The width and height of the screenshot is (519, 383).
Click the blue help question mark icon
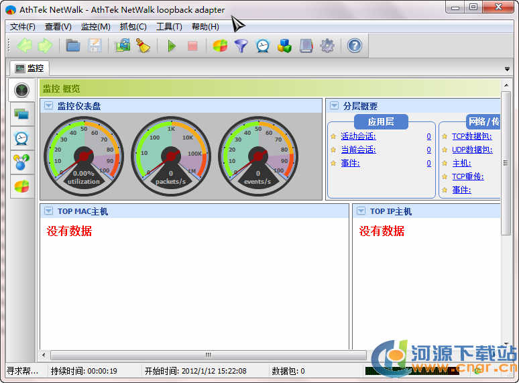354,46
